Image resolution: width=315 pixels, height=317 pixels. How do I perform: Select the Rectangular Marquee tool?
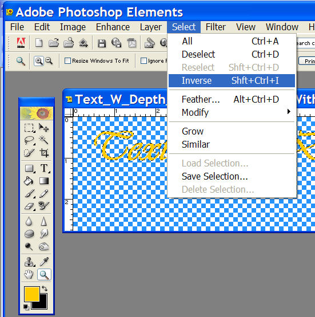click(29, 128)
